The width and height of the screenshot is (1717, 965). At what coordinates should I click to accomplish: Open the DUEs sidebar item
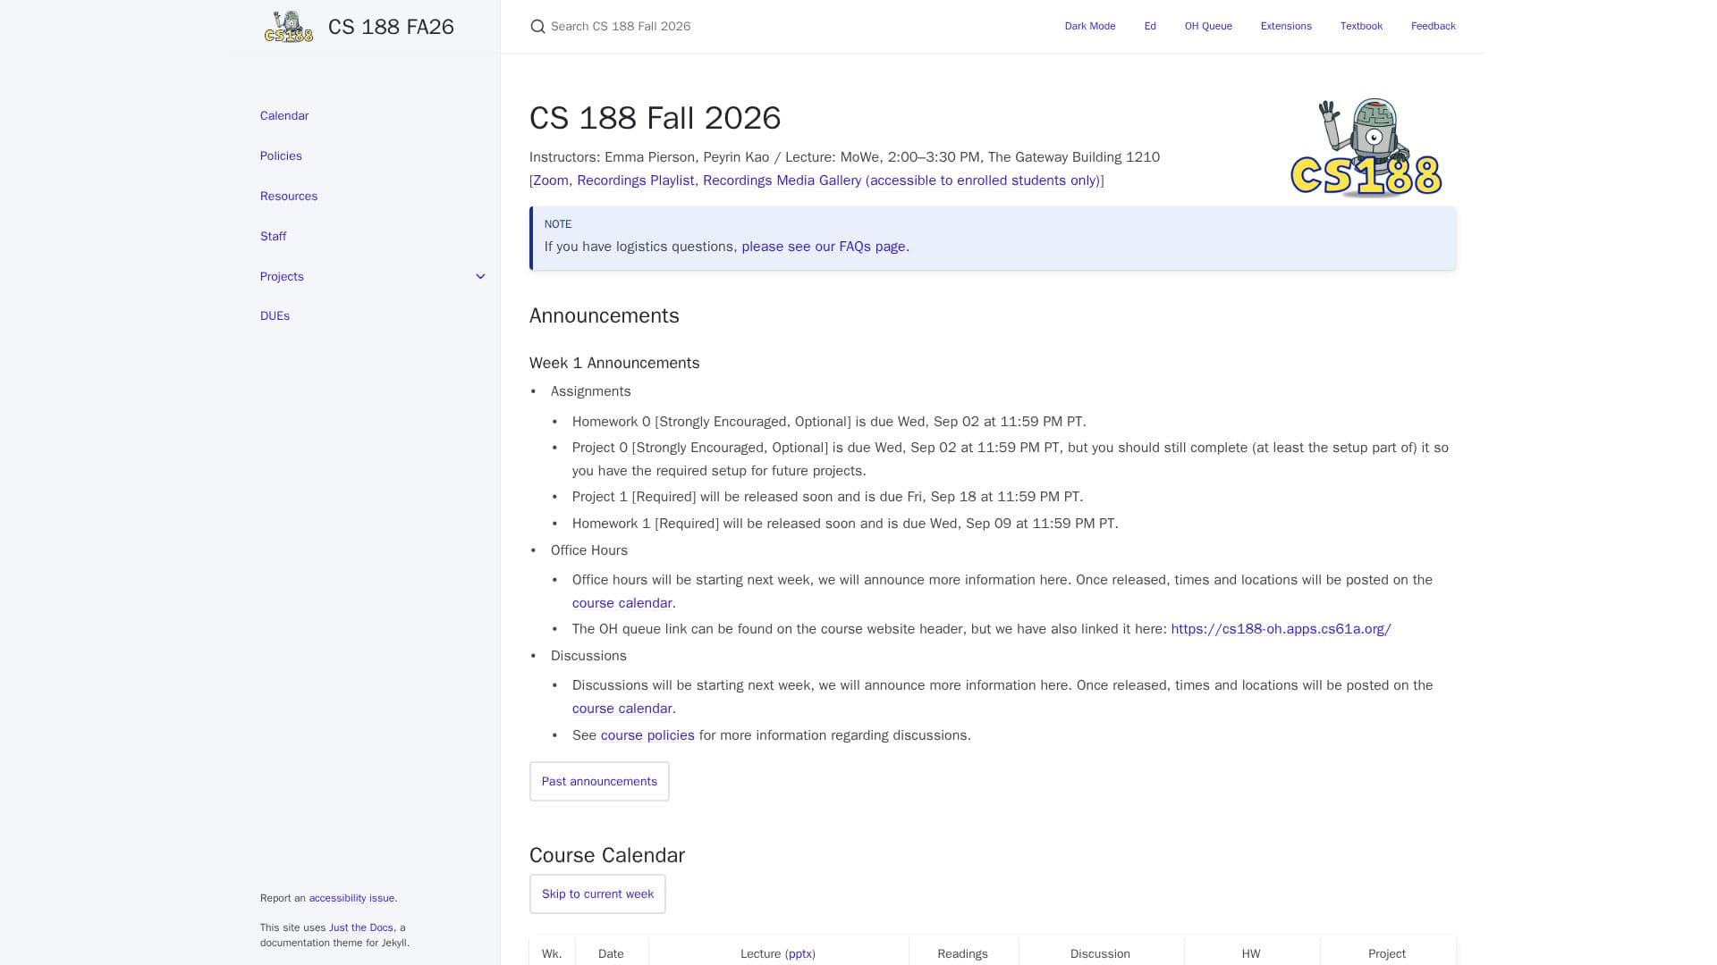275,316
